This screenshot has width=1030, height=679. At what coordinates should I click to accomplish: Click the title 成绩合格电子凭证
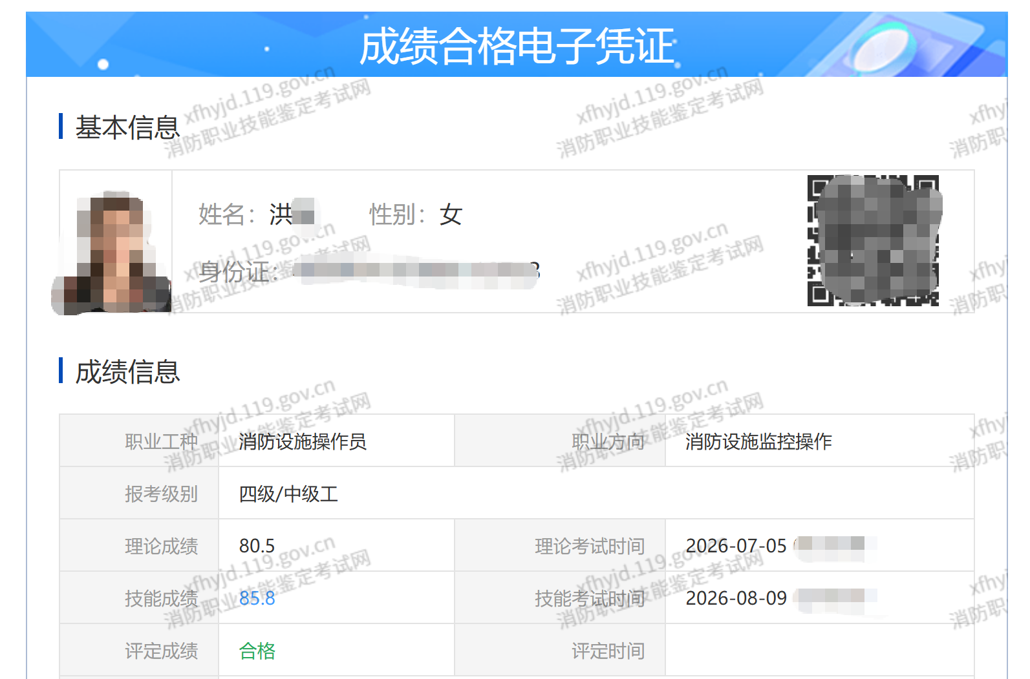tap(517, 47)
